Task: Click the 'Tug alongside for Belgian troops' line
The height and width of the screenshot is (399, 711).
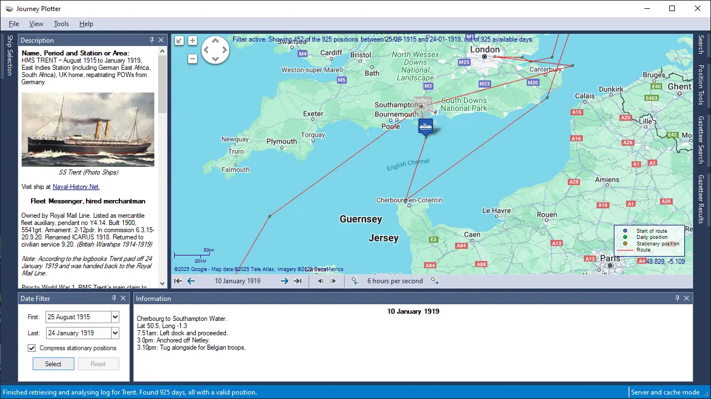Action: (x=191, y=347)
